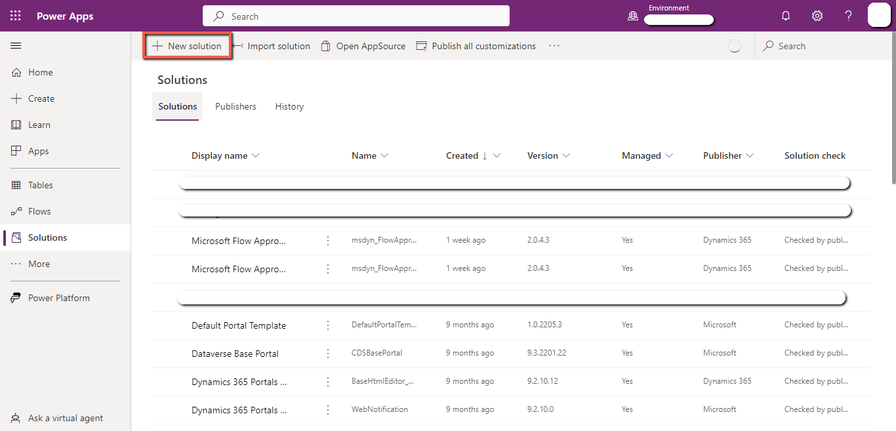The width and height of the screenshot is (896, 431).
Task: Open Display name column sort dropdown
Action: (x=256, y=155)
